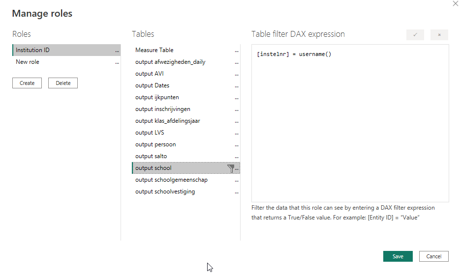Click the Delete role button
The width and height of the screenshot is (460, 274).
point(63,83)
